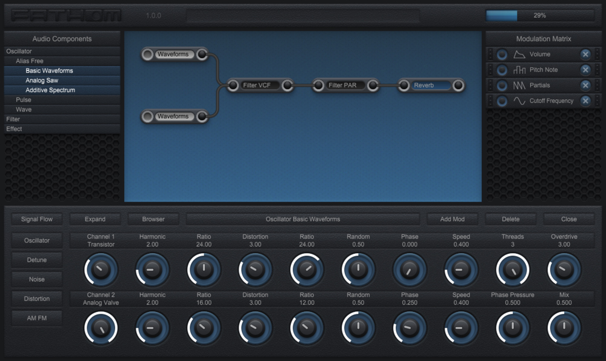Delete the selected component
Screen dimensions: 606x361
pyautogui.click(x=510, y=219)
